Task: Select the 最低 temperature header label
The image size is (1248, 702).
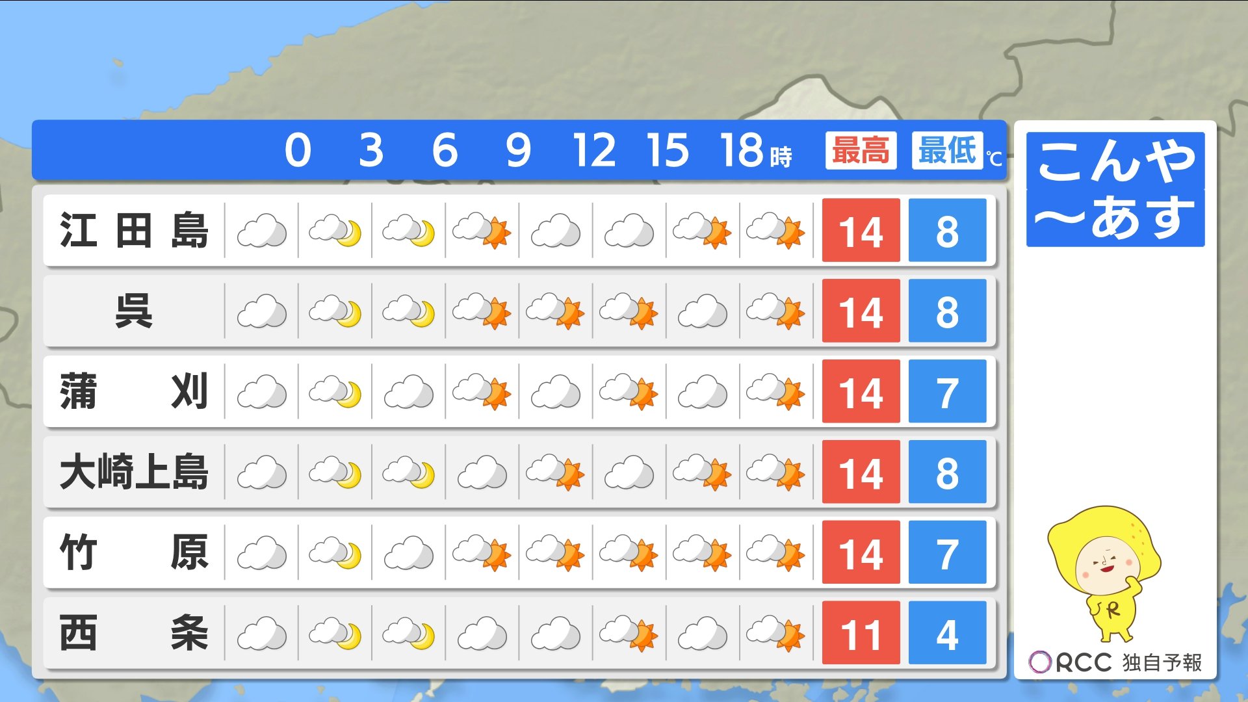Action: tap(947, 151)
